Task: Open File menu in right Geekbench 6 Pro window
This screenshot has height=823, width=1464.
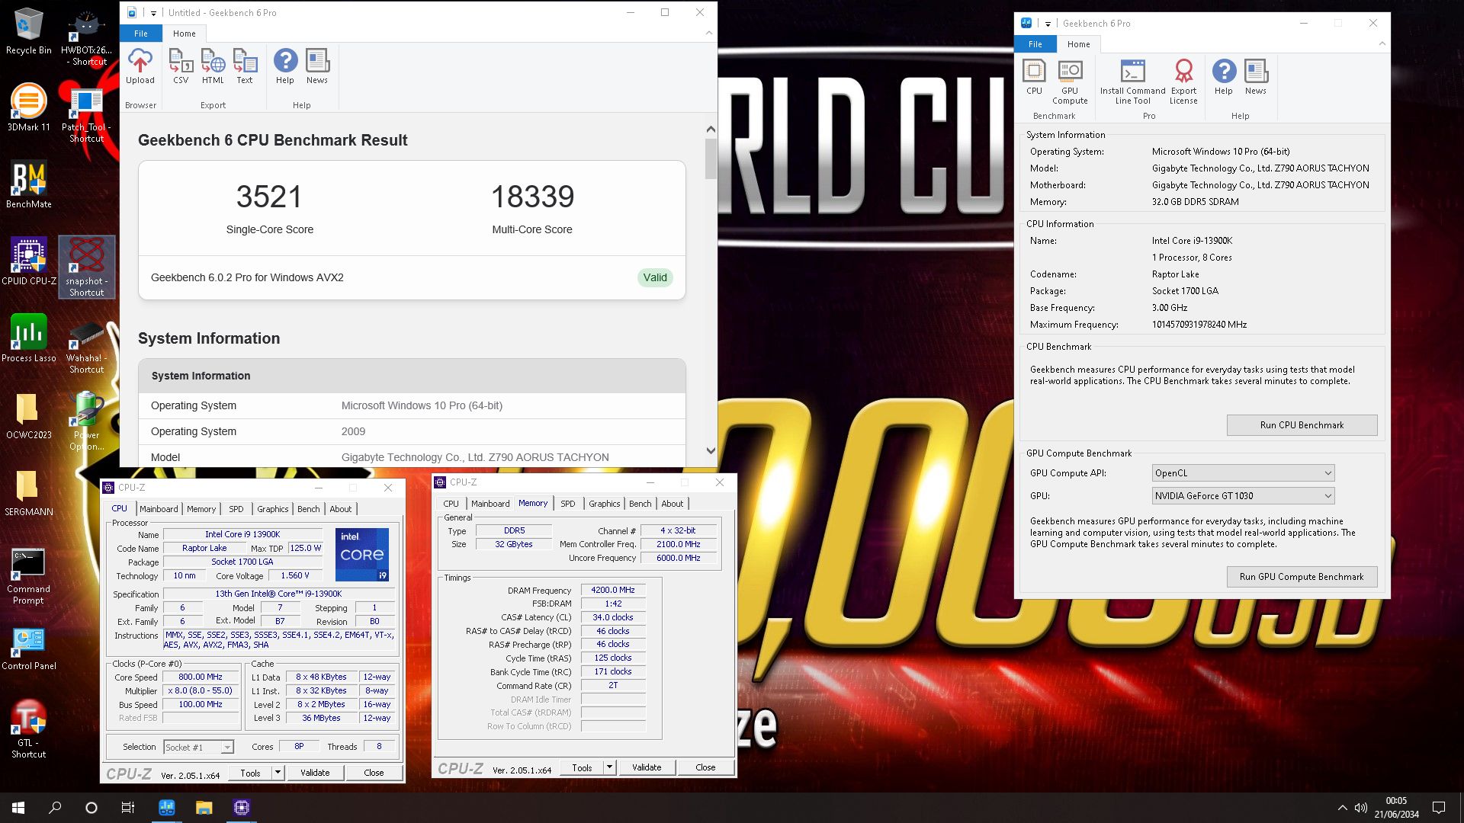Action: tap(1035, 44)
